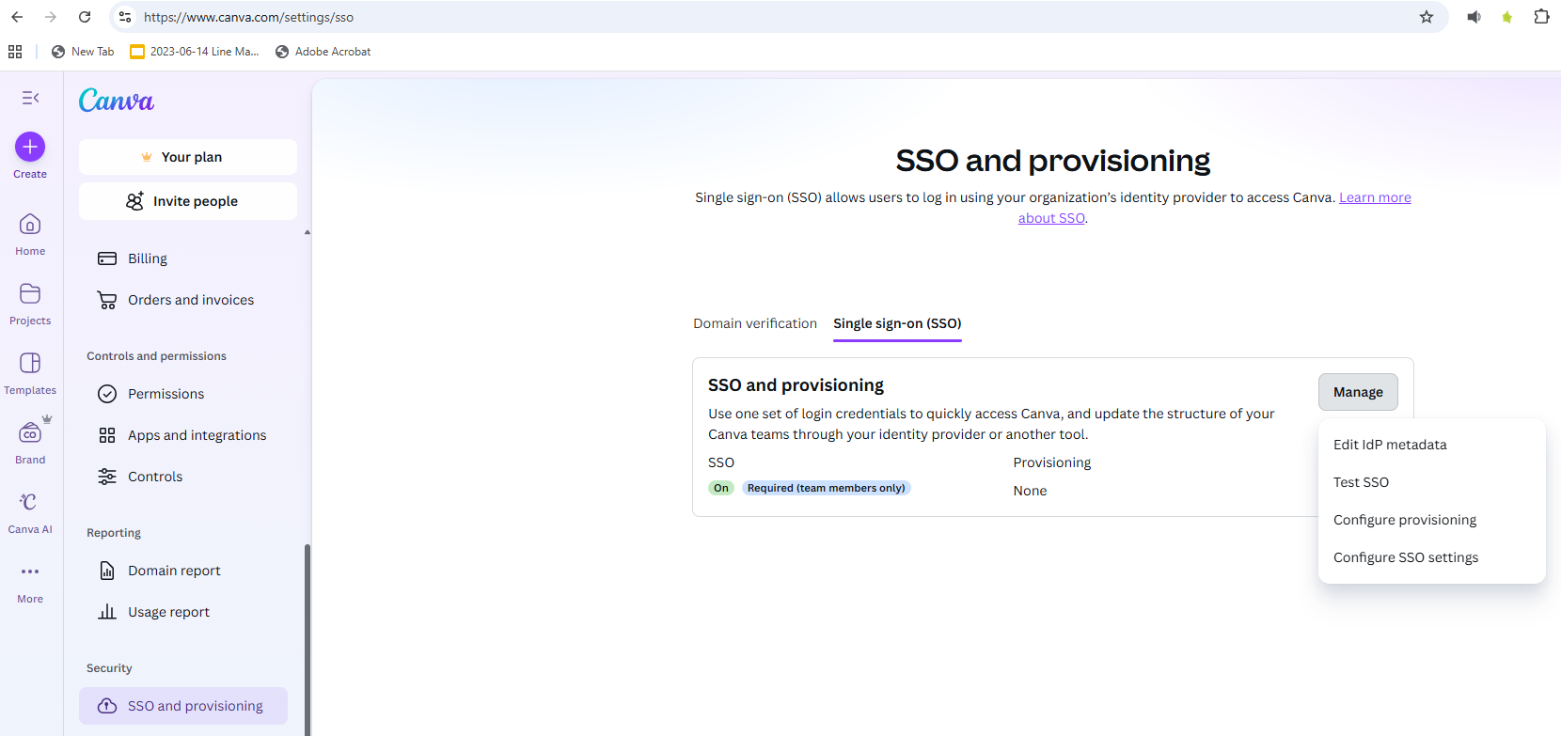Click the Controls sliders icon

(x=107, y=477)
